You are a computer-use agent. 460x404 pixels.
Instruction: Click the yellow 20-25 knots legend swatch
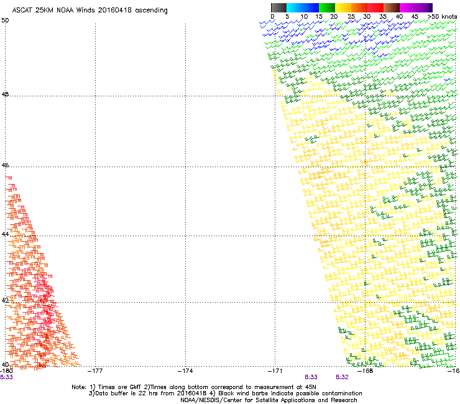(x=343, y=7)
